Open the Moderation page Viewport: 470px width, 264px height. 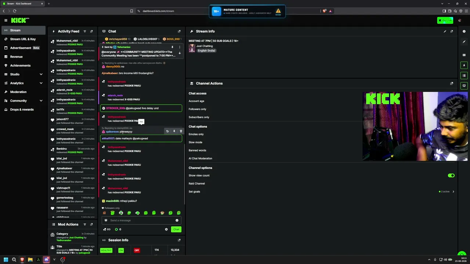tap(23, 92)
